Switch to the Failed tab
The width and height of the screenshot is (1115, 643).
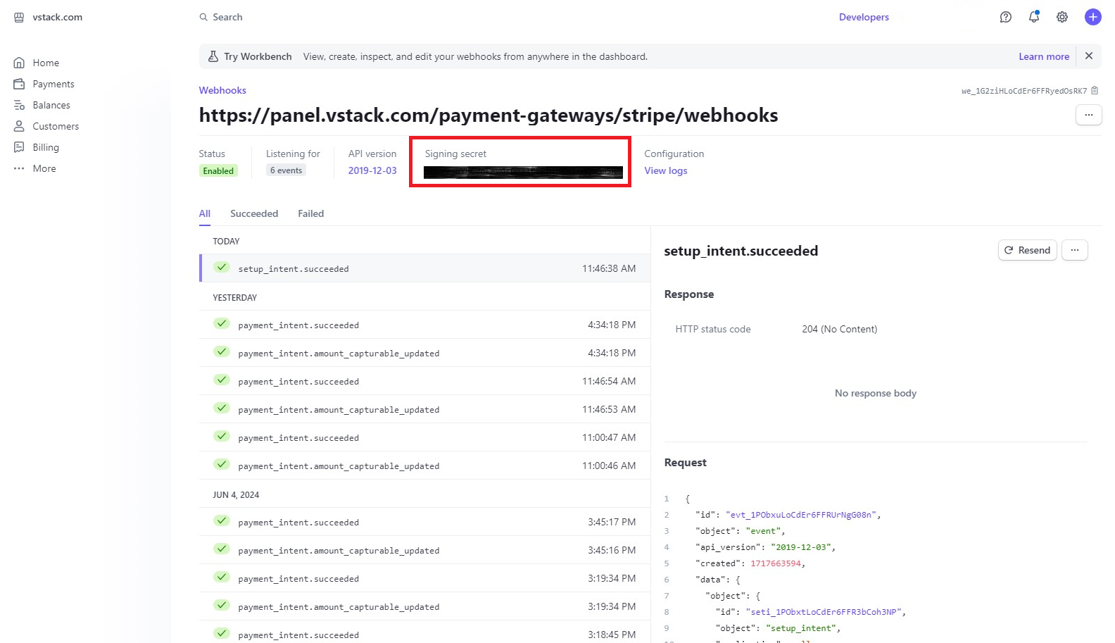tap(310, 213)
